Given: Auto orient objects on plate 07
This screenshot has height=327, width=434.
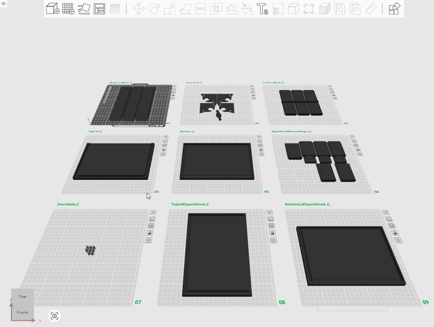Looking at the screenshot, I should point(152,219).
